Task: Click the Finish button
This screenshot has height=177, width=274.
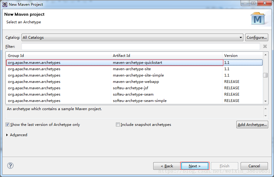Action: pyautogui.click(x=224, y=166)
